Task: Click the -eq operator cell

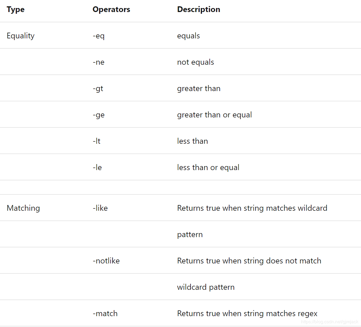Action: (99, 36)
